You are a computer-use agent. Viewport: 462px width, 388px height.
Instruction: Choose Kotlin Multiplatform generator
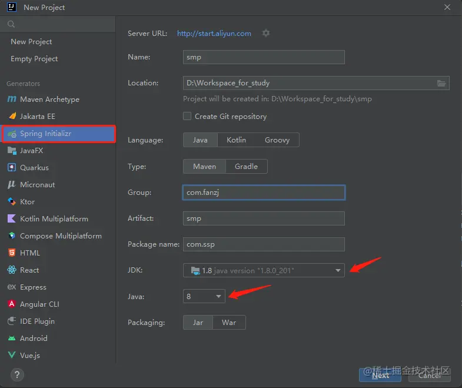[x=58, y=219]
